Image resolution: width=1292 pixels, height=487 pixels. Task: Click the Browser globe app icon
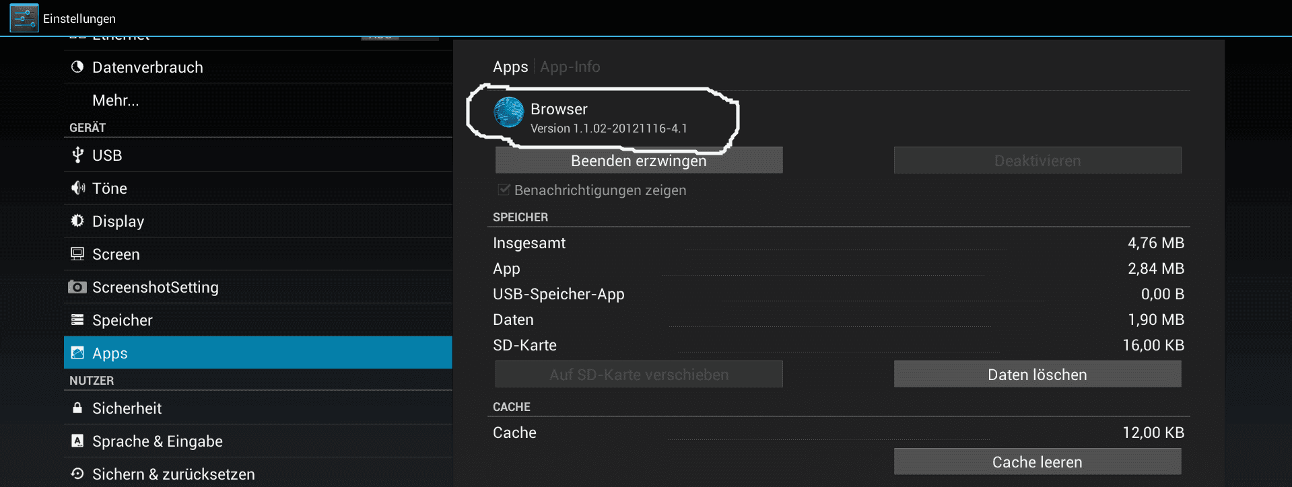click(509, 112)
